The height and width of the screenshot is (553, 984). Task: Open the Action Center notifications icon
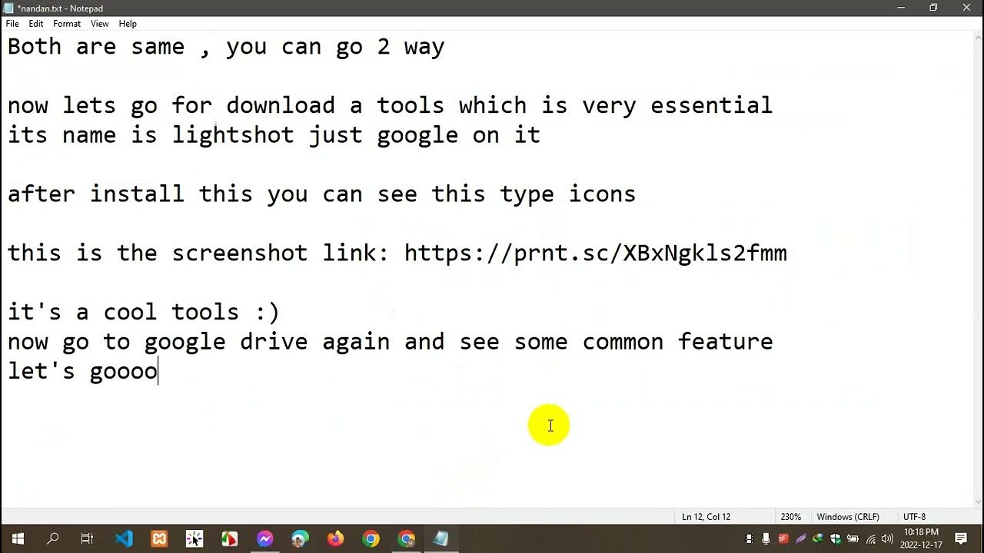(x=961, y=539)
